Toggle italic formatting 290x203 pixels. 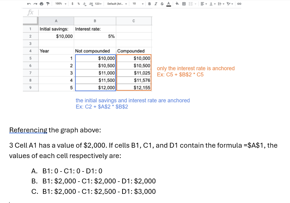(x=156, y=4)
